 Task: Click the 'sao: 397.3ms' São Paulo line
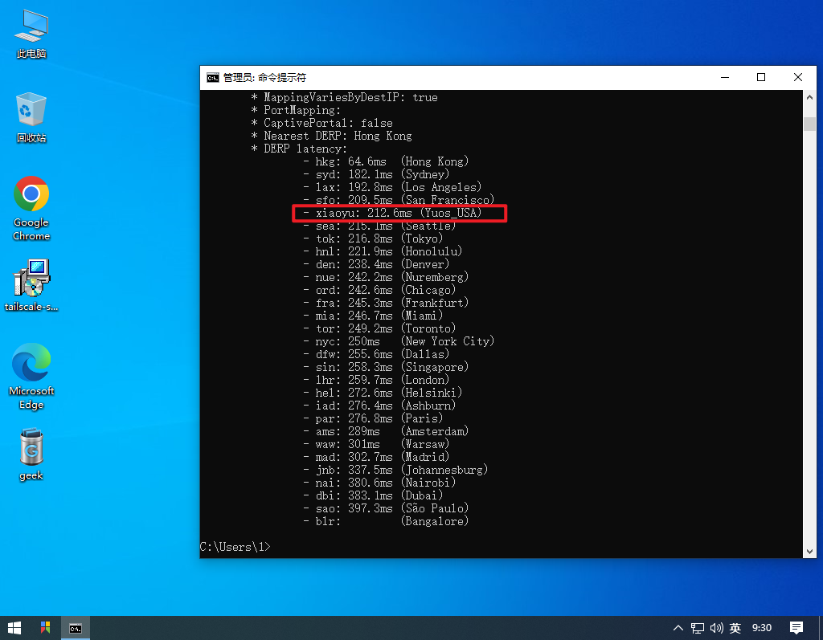(x=386, y=508)
